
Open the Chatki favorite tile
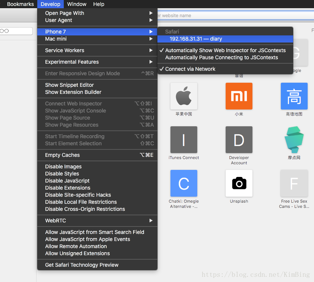point(183,183)
